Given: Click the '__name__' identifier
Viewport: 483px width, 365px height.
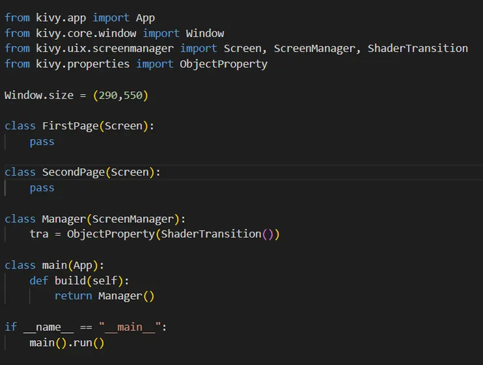Looking at the screenshot, I should tap(49, 327).
